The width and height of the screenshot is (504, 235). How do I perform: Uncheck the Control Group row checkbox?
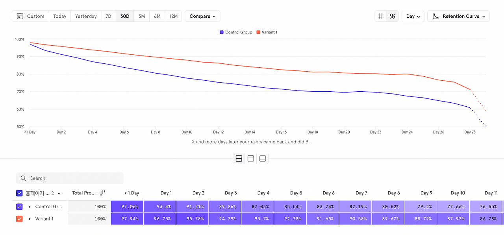19,207
